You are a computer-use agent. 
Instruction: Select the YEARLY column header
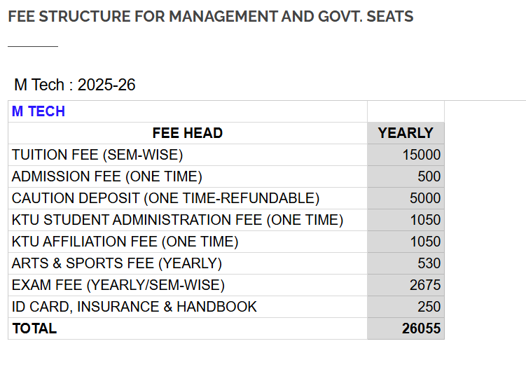(406, 133)
